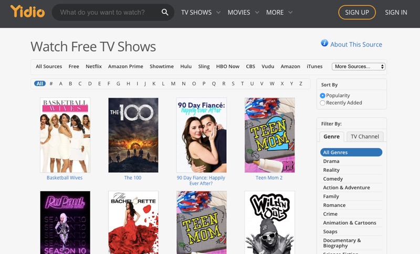Switch to the TV Channel filter tab
Image resolution: width=420 pixels, height=254 pixels.
click(365, 137)
